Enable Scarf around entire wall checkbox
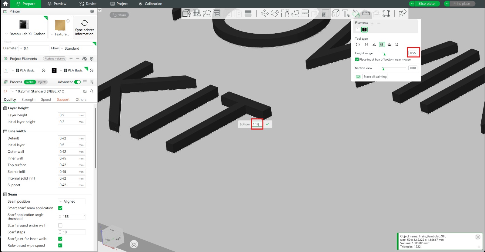Image resolution: width=485 pixels, height=252 pixels. pyautogui.click(x=60, y=225)
